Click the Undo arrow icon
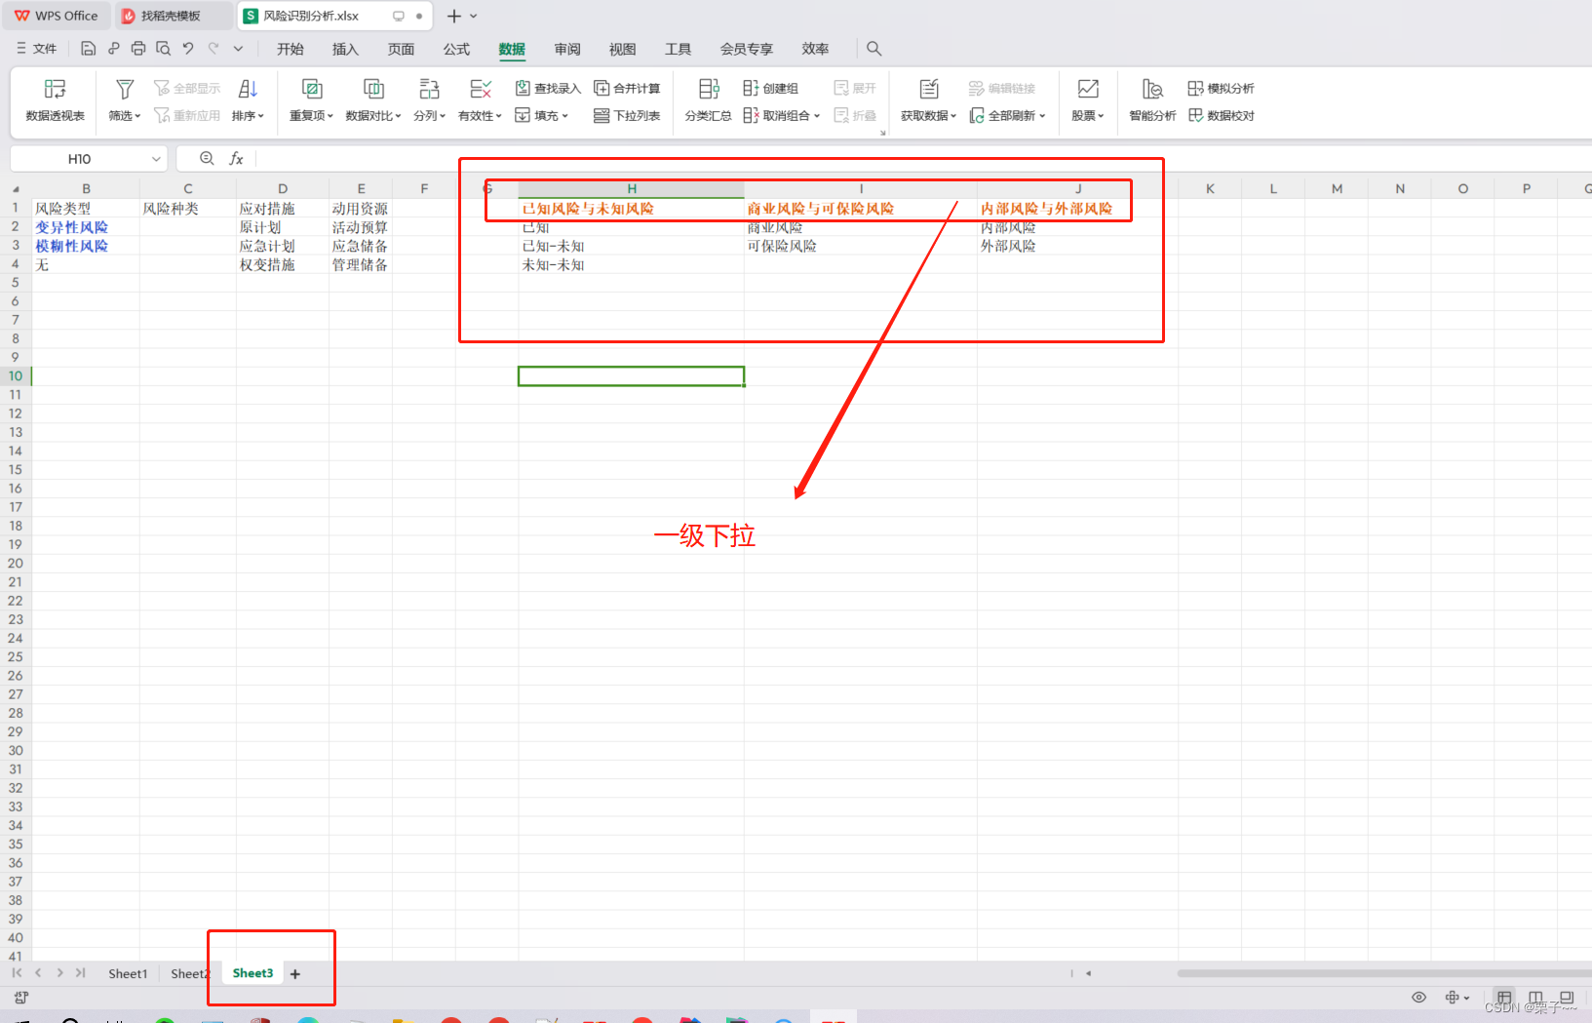Viewport: 1592px width, 1023px height. [188, 48]
